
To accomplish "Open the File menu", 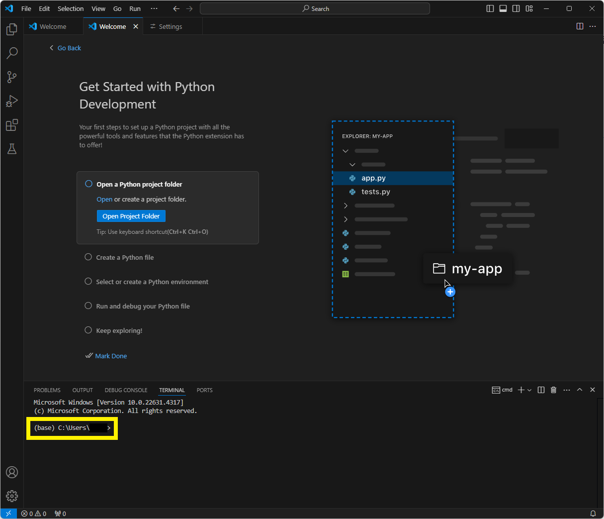I will [x=26, y=8].
